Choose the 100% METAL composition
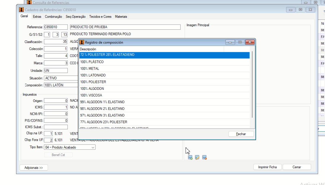 coord(164,68)
